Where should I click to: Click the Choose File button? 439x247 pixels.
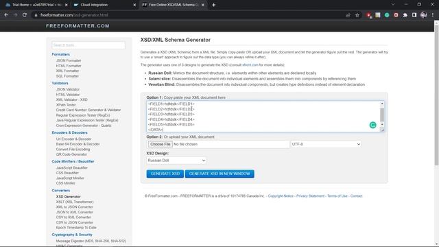click(x=160, y=144)
